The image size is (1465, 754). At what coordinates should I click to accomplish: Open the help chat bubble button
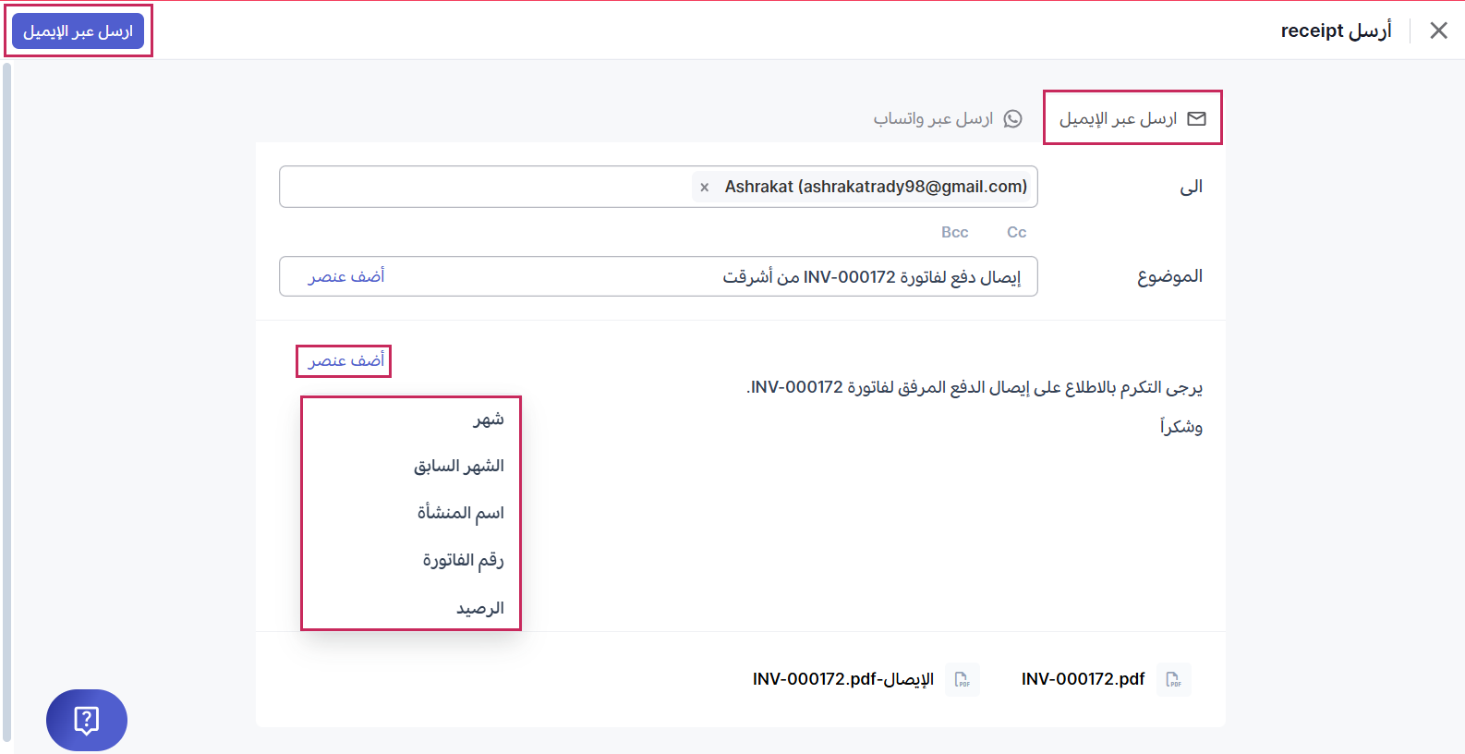(87, 720)
